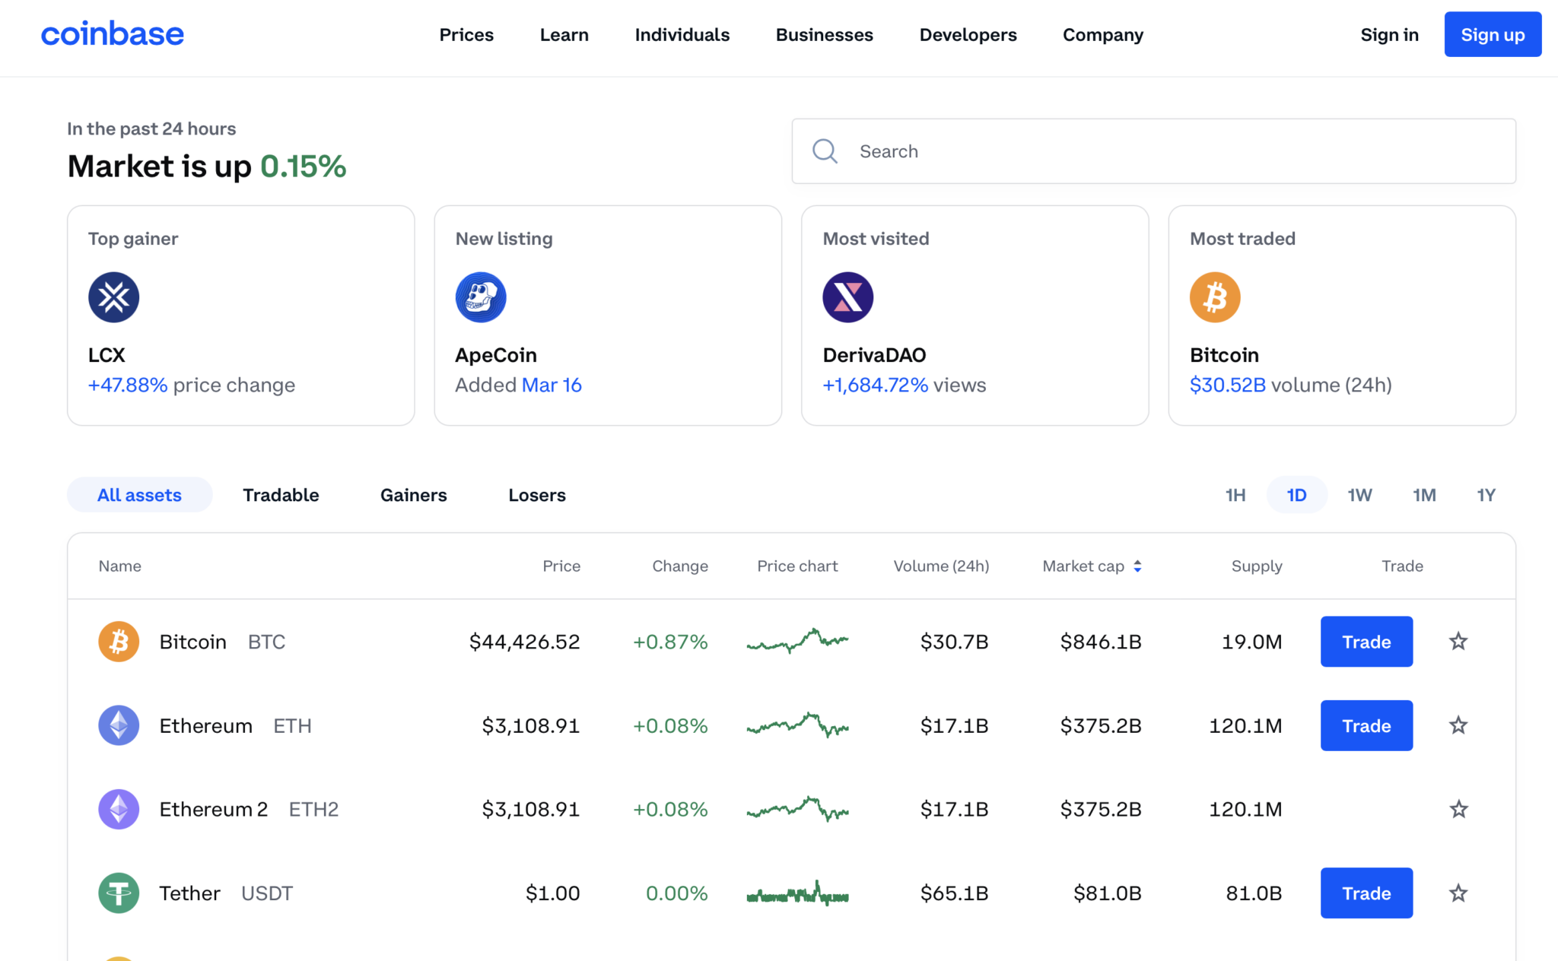Open the Mar 16 link in New listing card
Screen dimensions: 1558x961
pyautogui.click(x=552, y=385)
